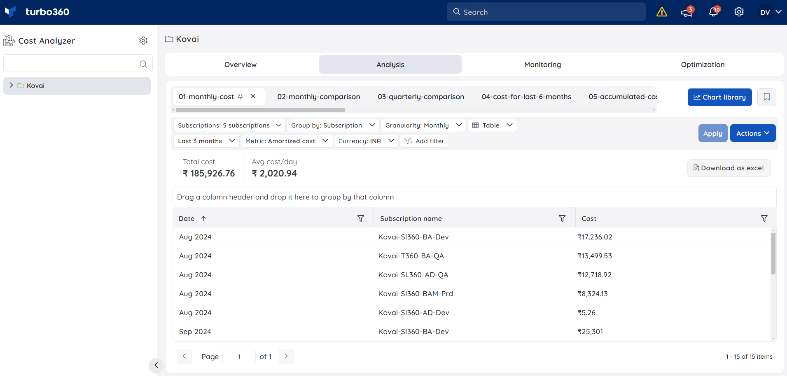787x376 pixels.
Task: Switch to the Overview tab
Action: [x=241, y=65]
